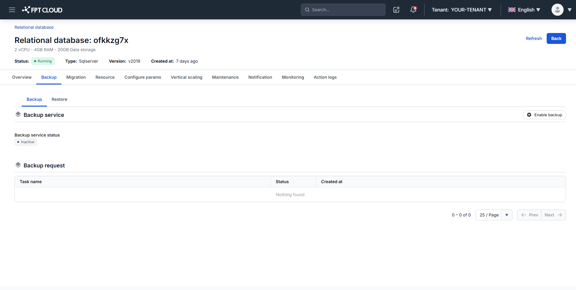The height and width of the screenshot is (290, 576).
Task: Open the notifications bell
Action: click(x=413, y=10)
